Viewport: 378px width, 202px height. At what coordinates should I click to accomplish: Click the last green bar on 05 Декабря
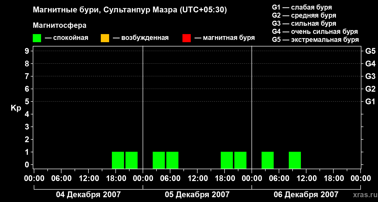tap(240, 160)
